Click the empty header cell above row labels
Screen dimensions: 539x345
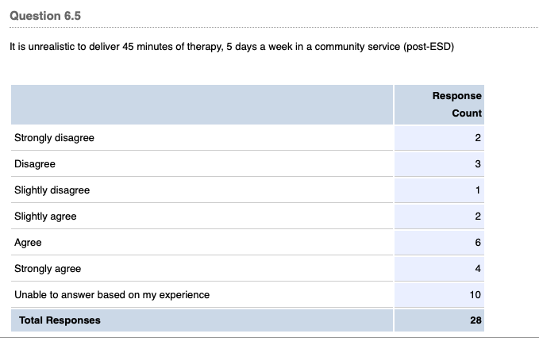pos(202,104)
